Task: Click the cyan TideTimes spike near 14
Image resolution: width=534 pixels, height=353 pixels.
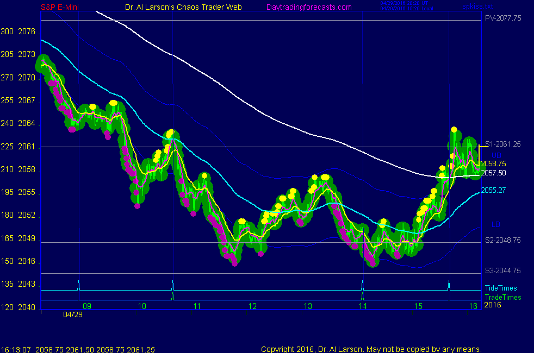Action: tap(362, 285)
